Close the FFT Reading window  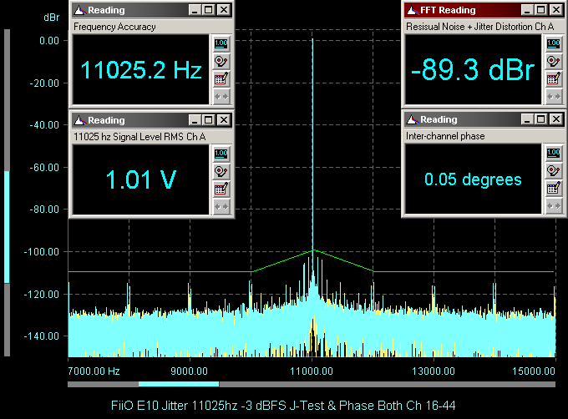tap(556, 10)
